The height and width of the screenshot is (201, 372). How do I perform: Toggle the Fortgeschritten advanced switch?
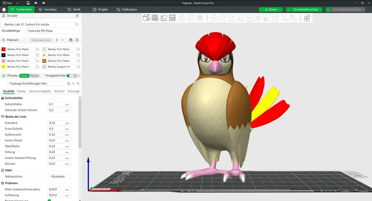[69, 76]
